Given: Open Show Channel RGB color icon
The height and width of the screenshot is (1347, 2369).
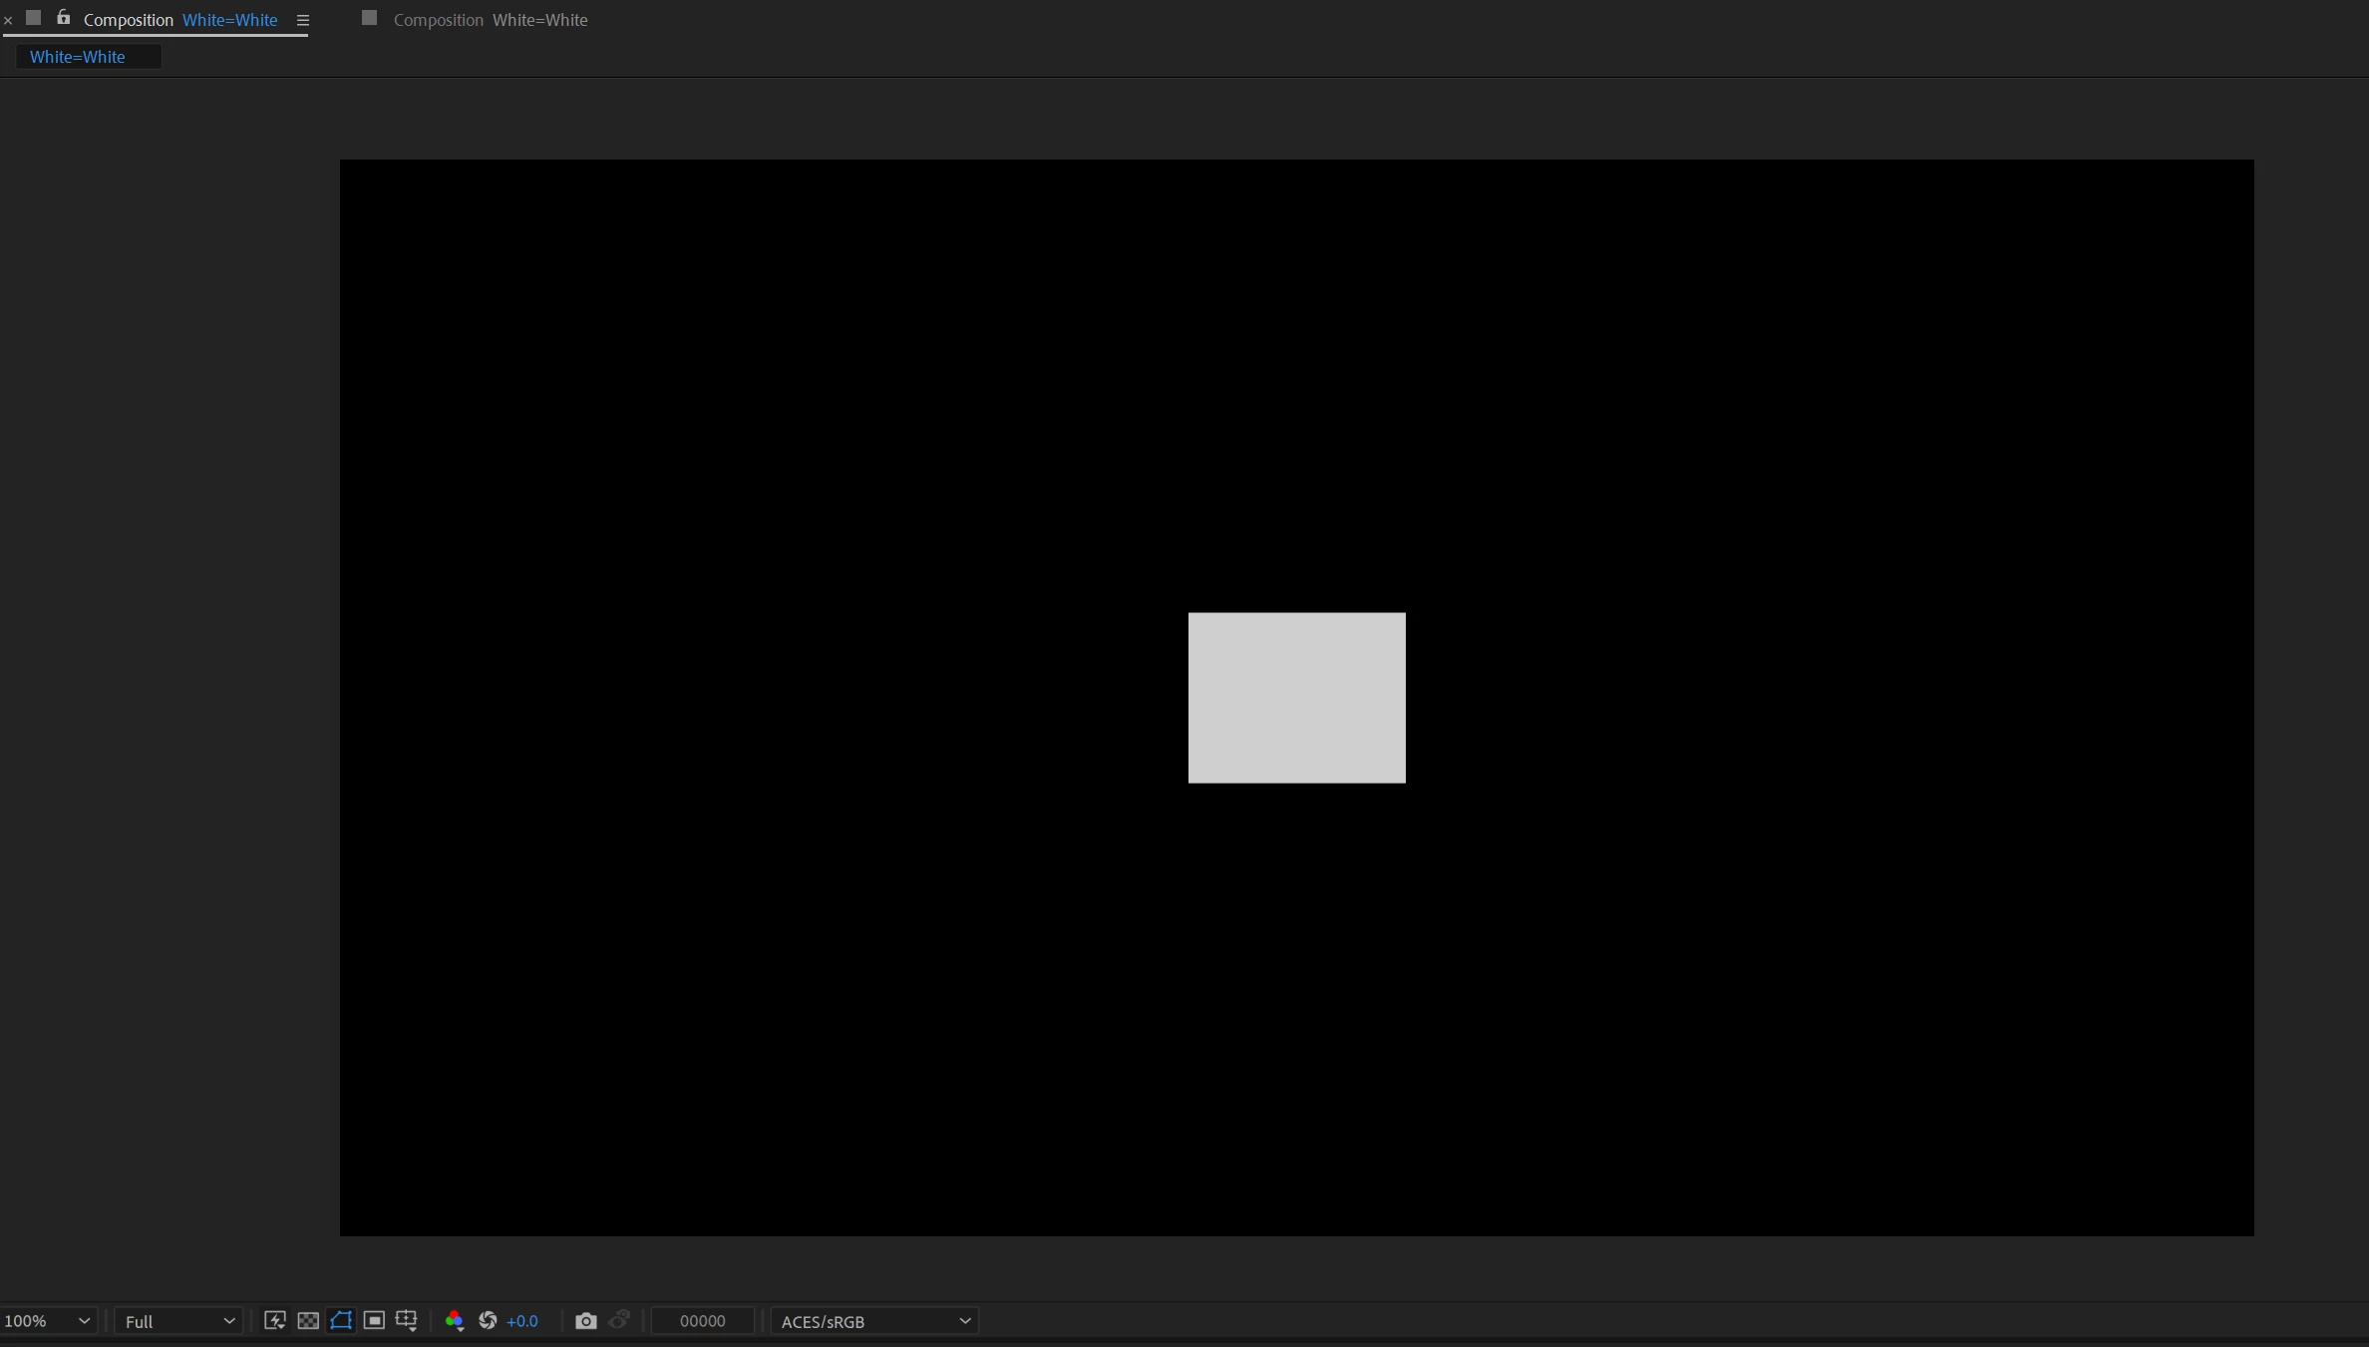Looking at the screenshot, I should click(454, 1321).
